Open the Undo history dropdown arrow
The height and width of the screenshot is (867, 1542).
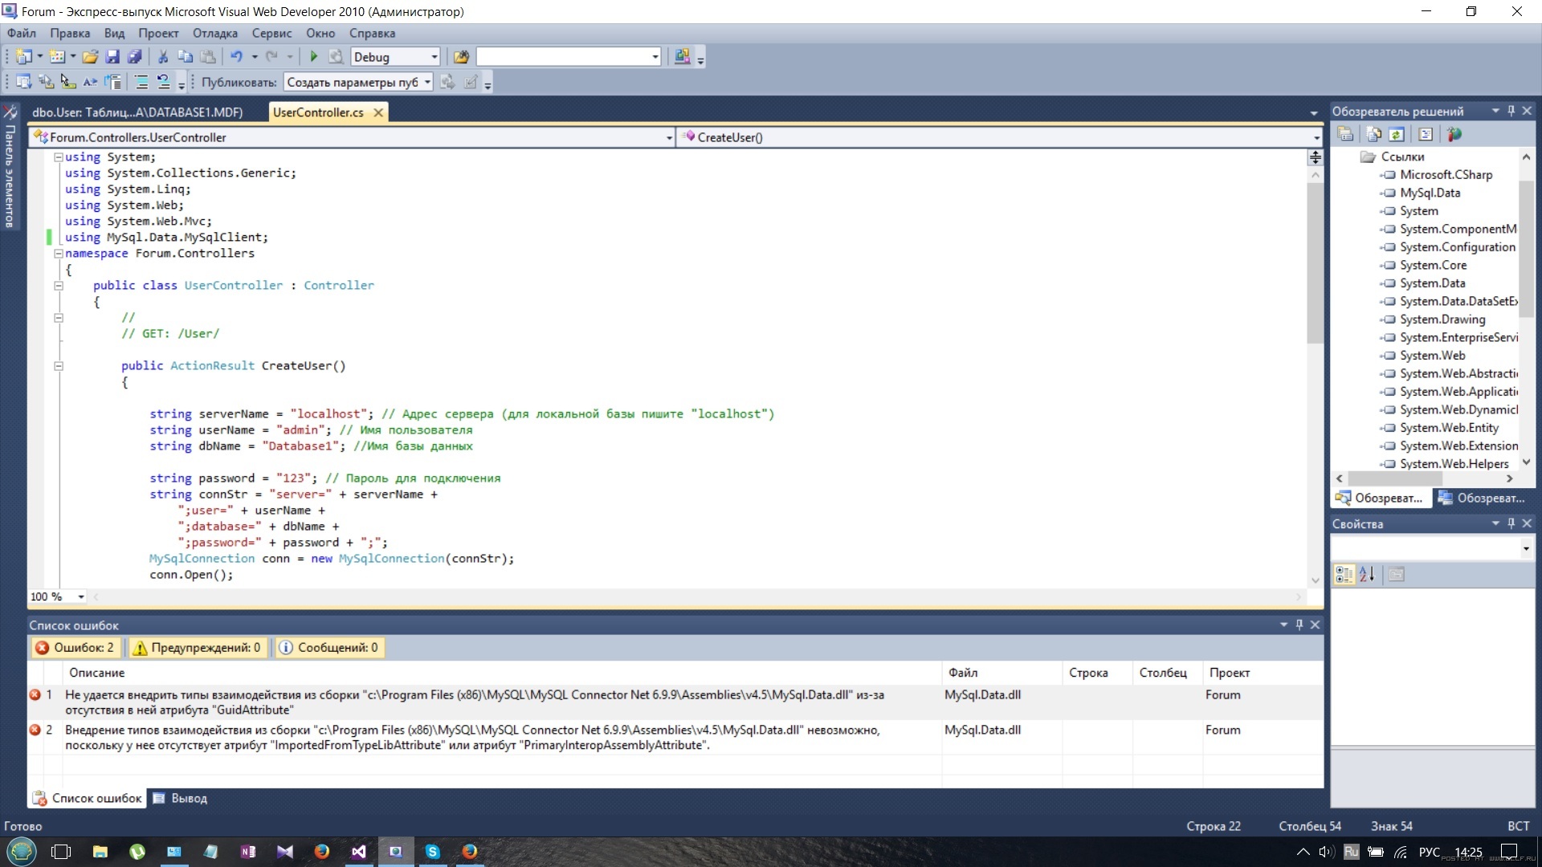(255, 57)
